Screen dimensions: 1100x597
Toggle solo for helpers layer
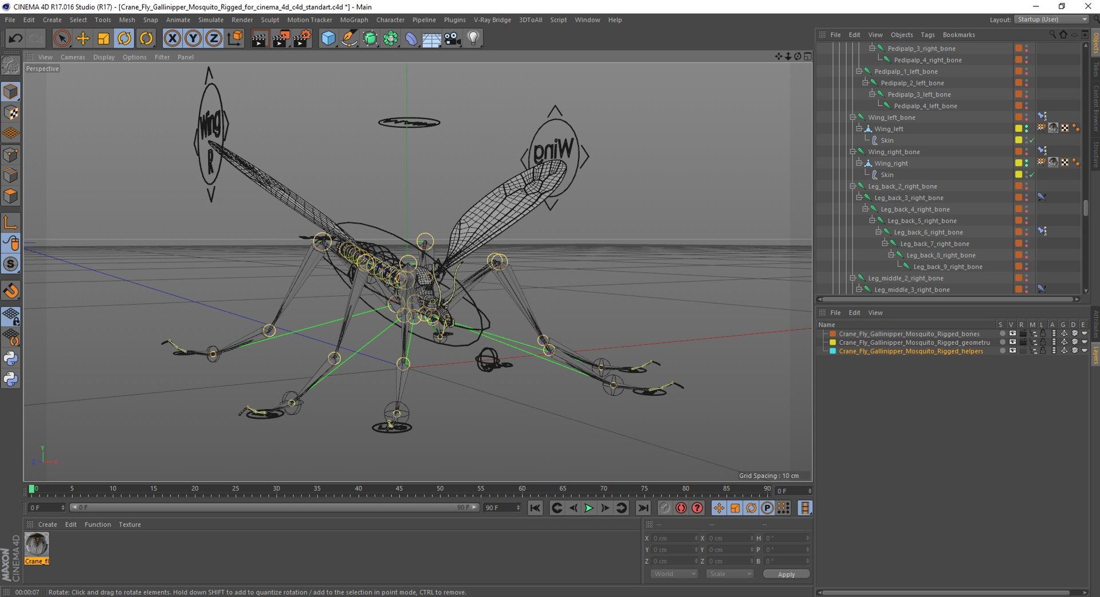tap(1002, 351)
